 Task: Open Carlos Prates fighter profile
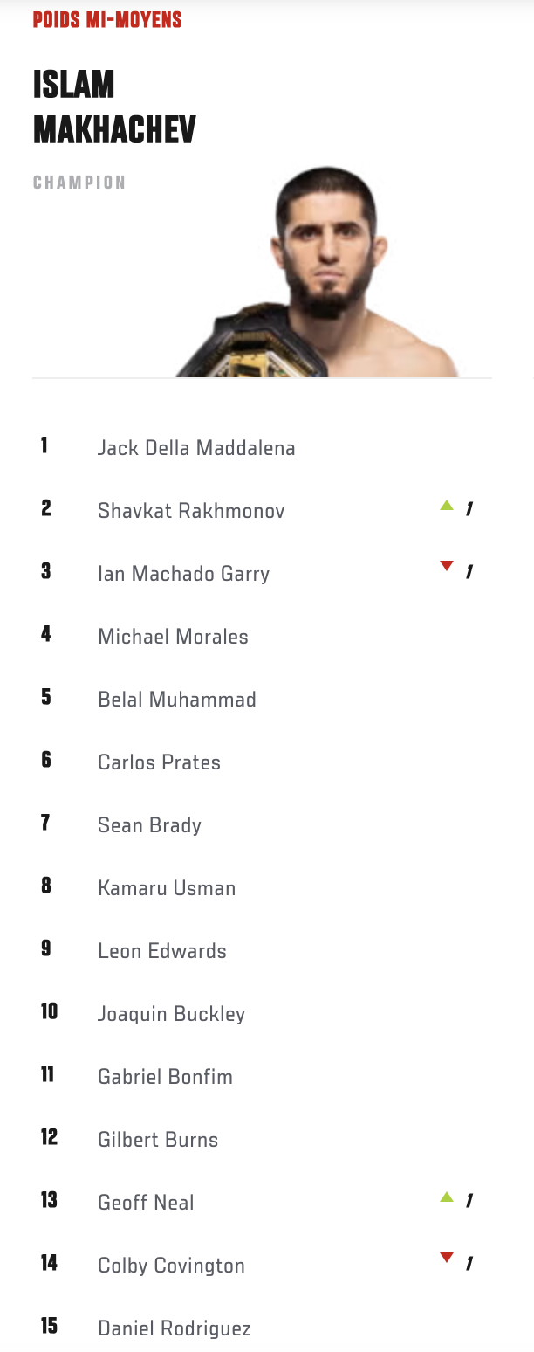(159, 762)
